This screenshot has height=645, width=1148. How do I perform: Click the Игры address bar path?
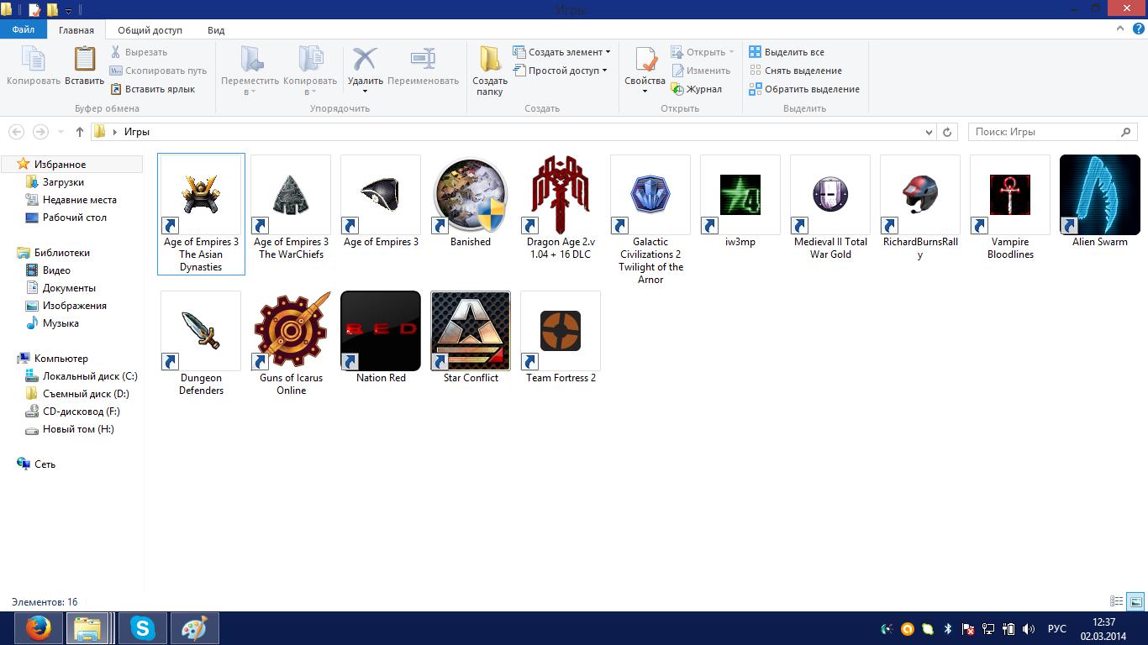137,132
